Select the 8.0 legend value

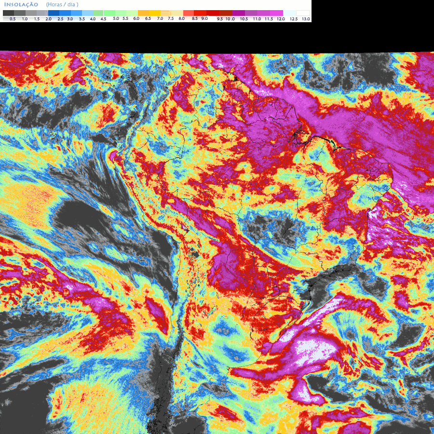coord(182,18)
